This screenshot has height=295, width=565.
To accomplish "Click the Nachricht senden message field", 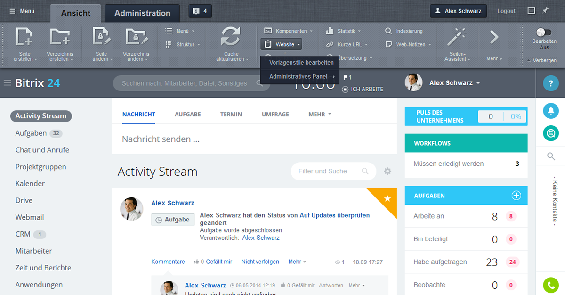I will coord(254,139).
